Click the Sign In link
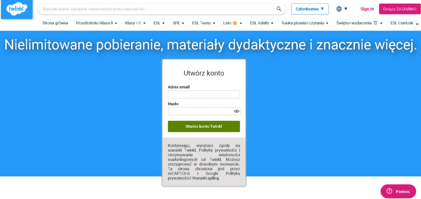 click(x=367, y=9)
